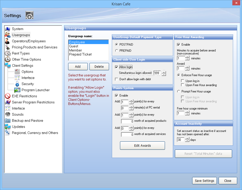
Task: Click the Updates download icon
Action: click(8, 127)
